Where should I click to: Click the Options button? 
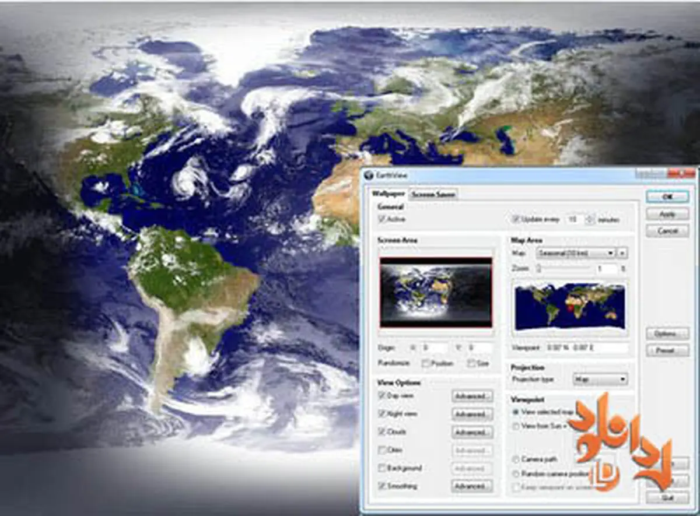[667, 334]
